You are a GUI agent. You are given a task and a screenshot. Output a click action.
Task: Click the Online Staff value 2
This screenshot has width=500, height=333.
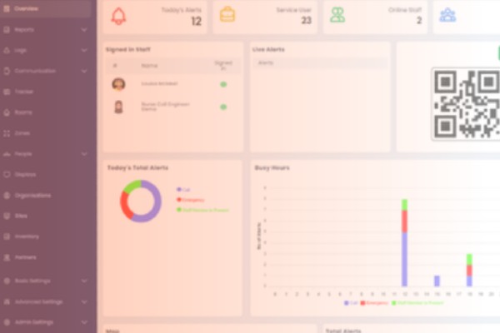(419, 20)
